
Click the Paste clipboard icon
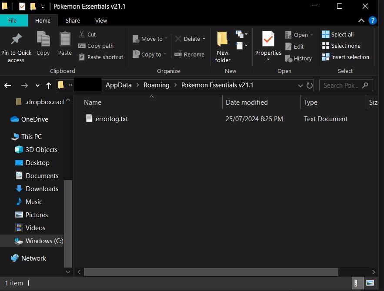[65, 39]
